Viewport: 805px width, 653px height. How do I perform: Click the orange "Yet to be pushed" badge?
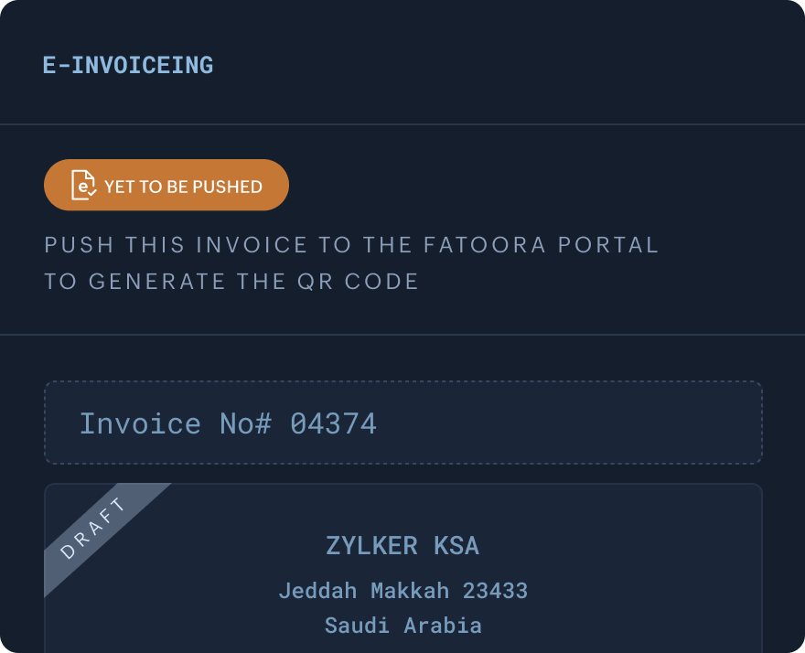166,185
